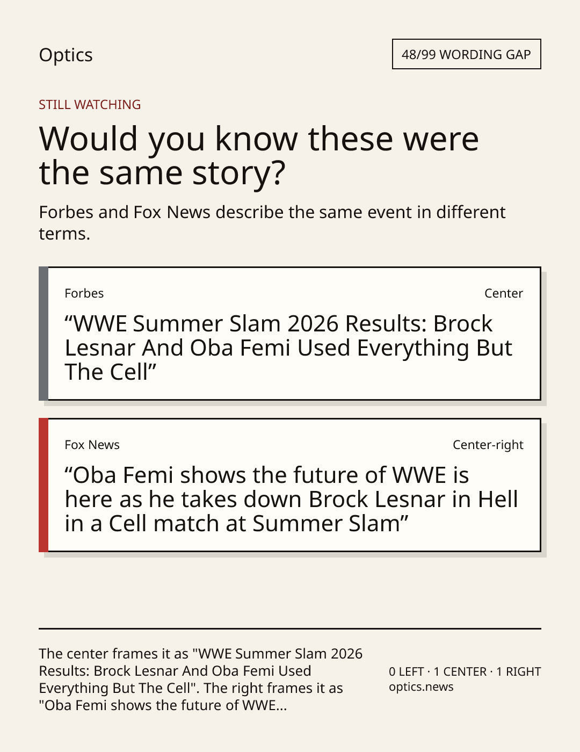
Task: Click the Forbes and Fox News subtitle text
Action: pyautogui.click(x=272, y=223)
